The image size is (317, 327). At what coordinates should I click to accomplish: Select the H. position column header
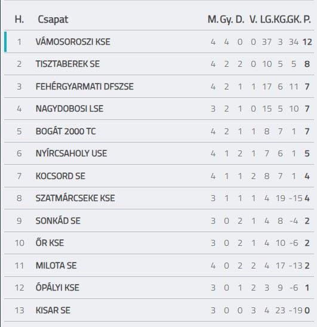click(19, 20)
